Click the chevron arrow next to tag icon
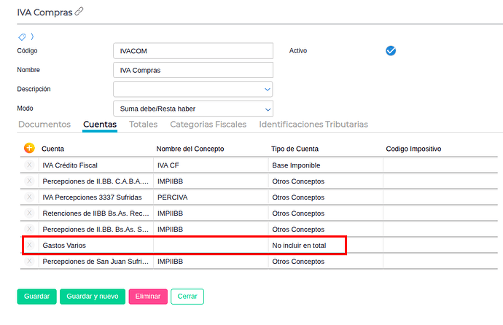This screenshot has height=325, width=503. pyautogui.click(x=32, y=36)
